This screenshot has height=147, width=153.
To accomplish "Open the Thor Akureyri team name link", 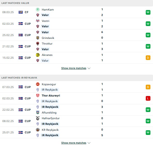I will click(51, 96).
